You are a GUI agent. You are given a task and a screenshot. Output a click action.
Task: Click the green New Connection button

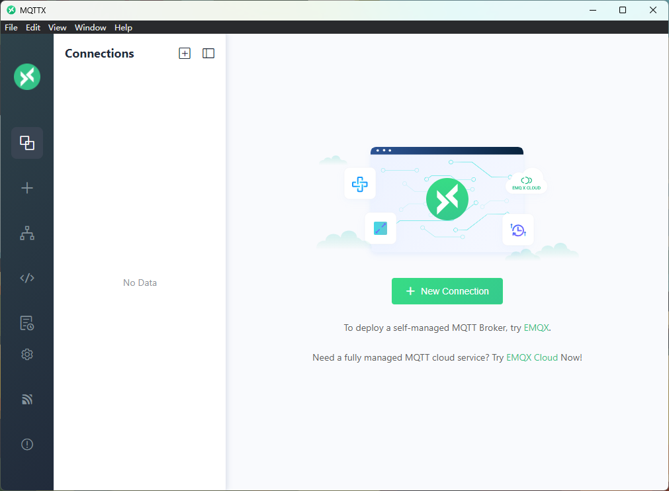[447, 291]
